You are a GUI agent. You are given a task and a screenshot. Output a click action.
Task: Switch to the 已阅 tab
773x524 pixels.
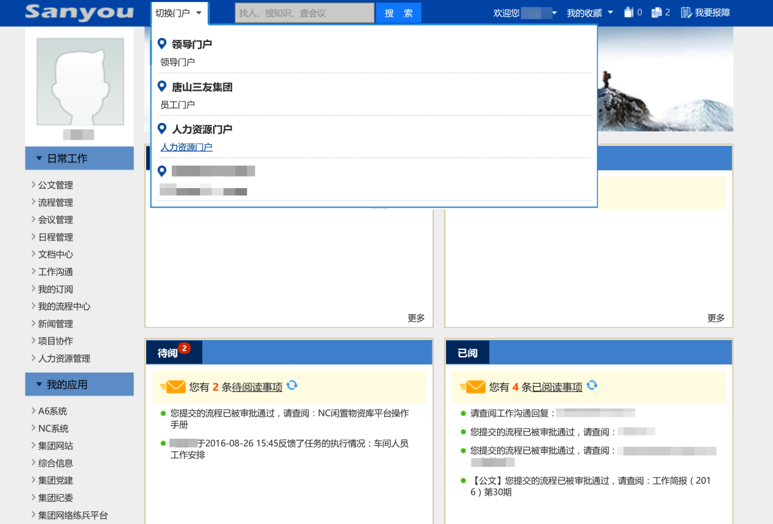point(467,353)
